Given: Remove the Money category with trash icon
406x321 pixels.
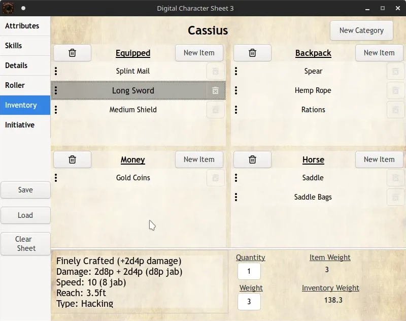Looking at the screenshot, I should (72, 159).
